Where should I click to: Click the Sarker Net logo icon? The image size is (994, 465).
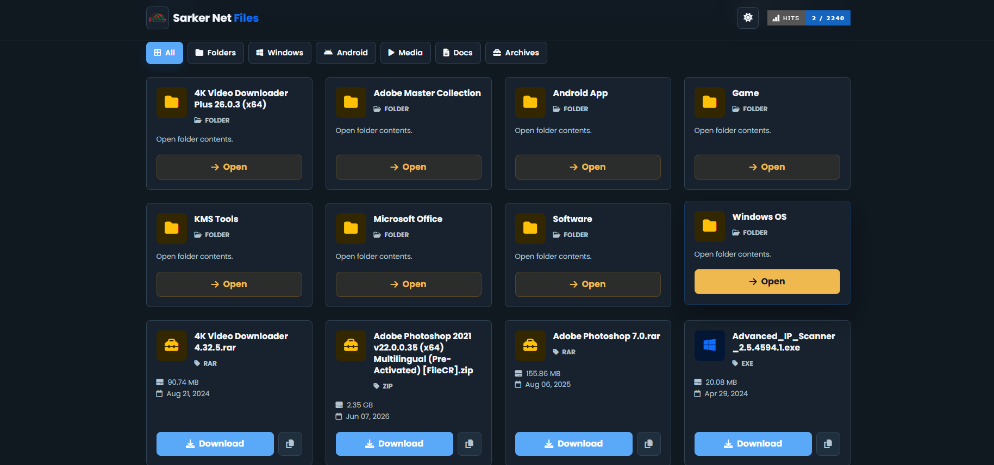(158, 18)
